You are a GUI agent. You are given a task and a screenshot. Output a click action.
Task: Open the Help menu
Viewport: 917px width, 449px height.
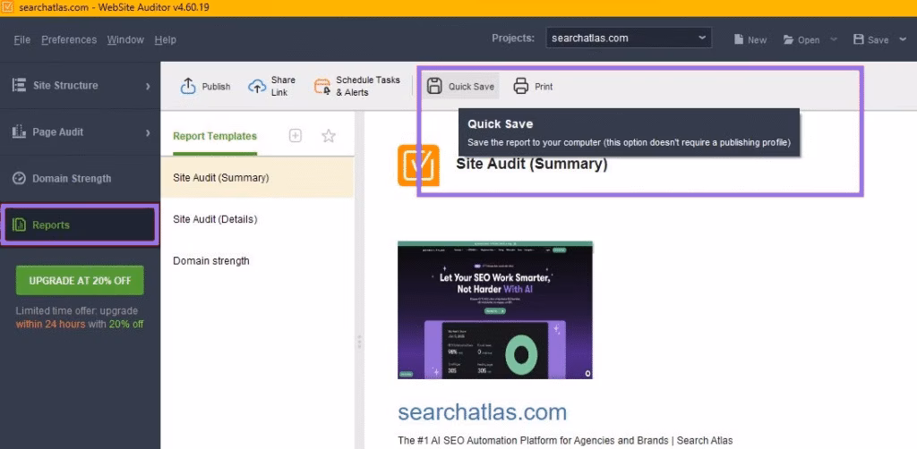(165, 39)
